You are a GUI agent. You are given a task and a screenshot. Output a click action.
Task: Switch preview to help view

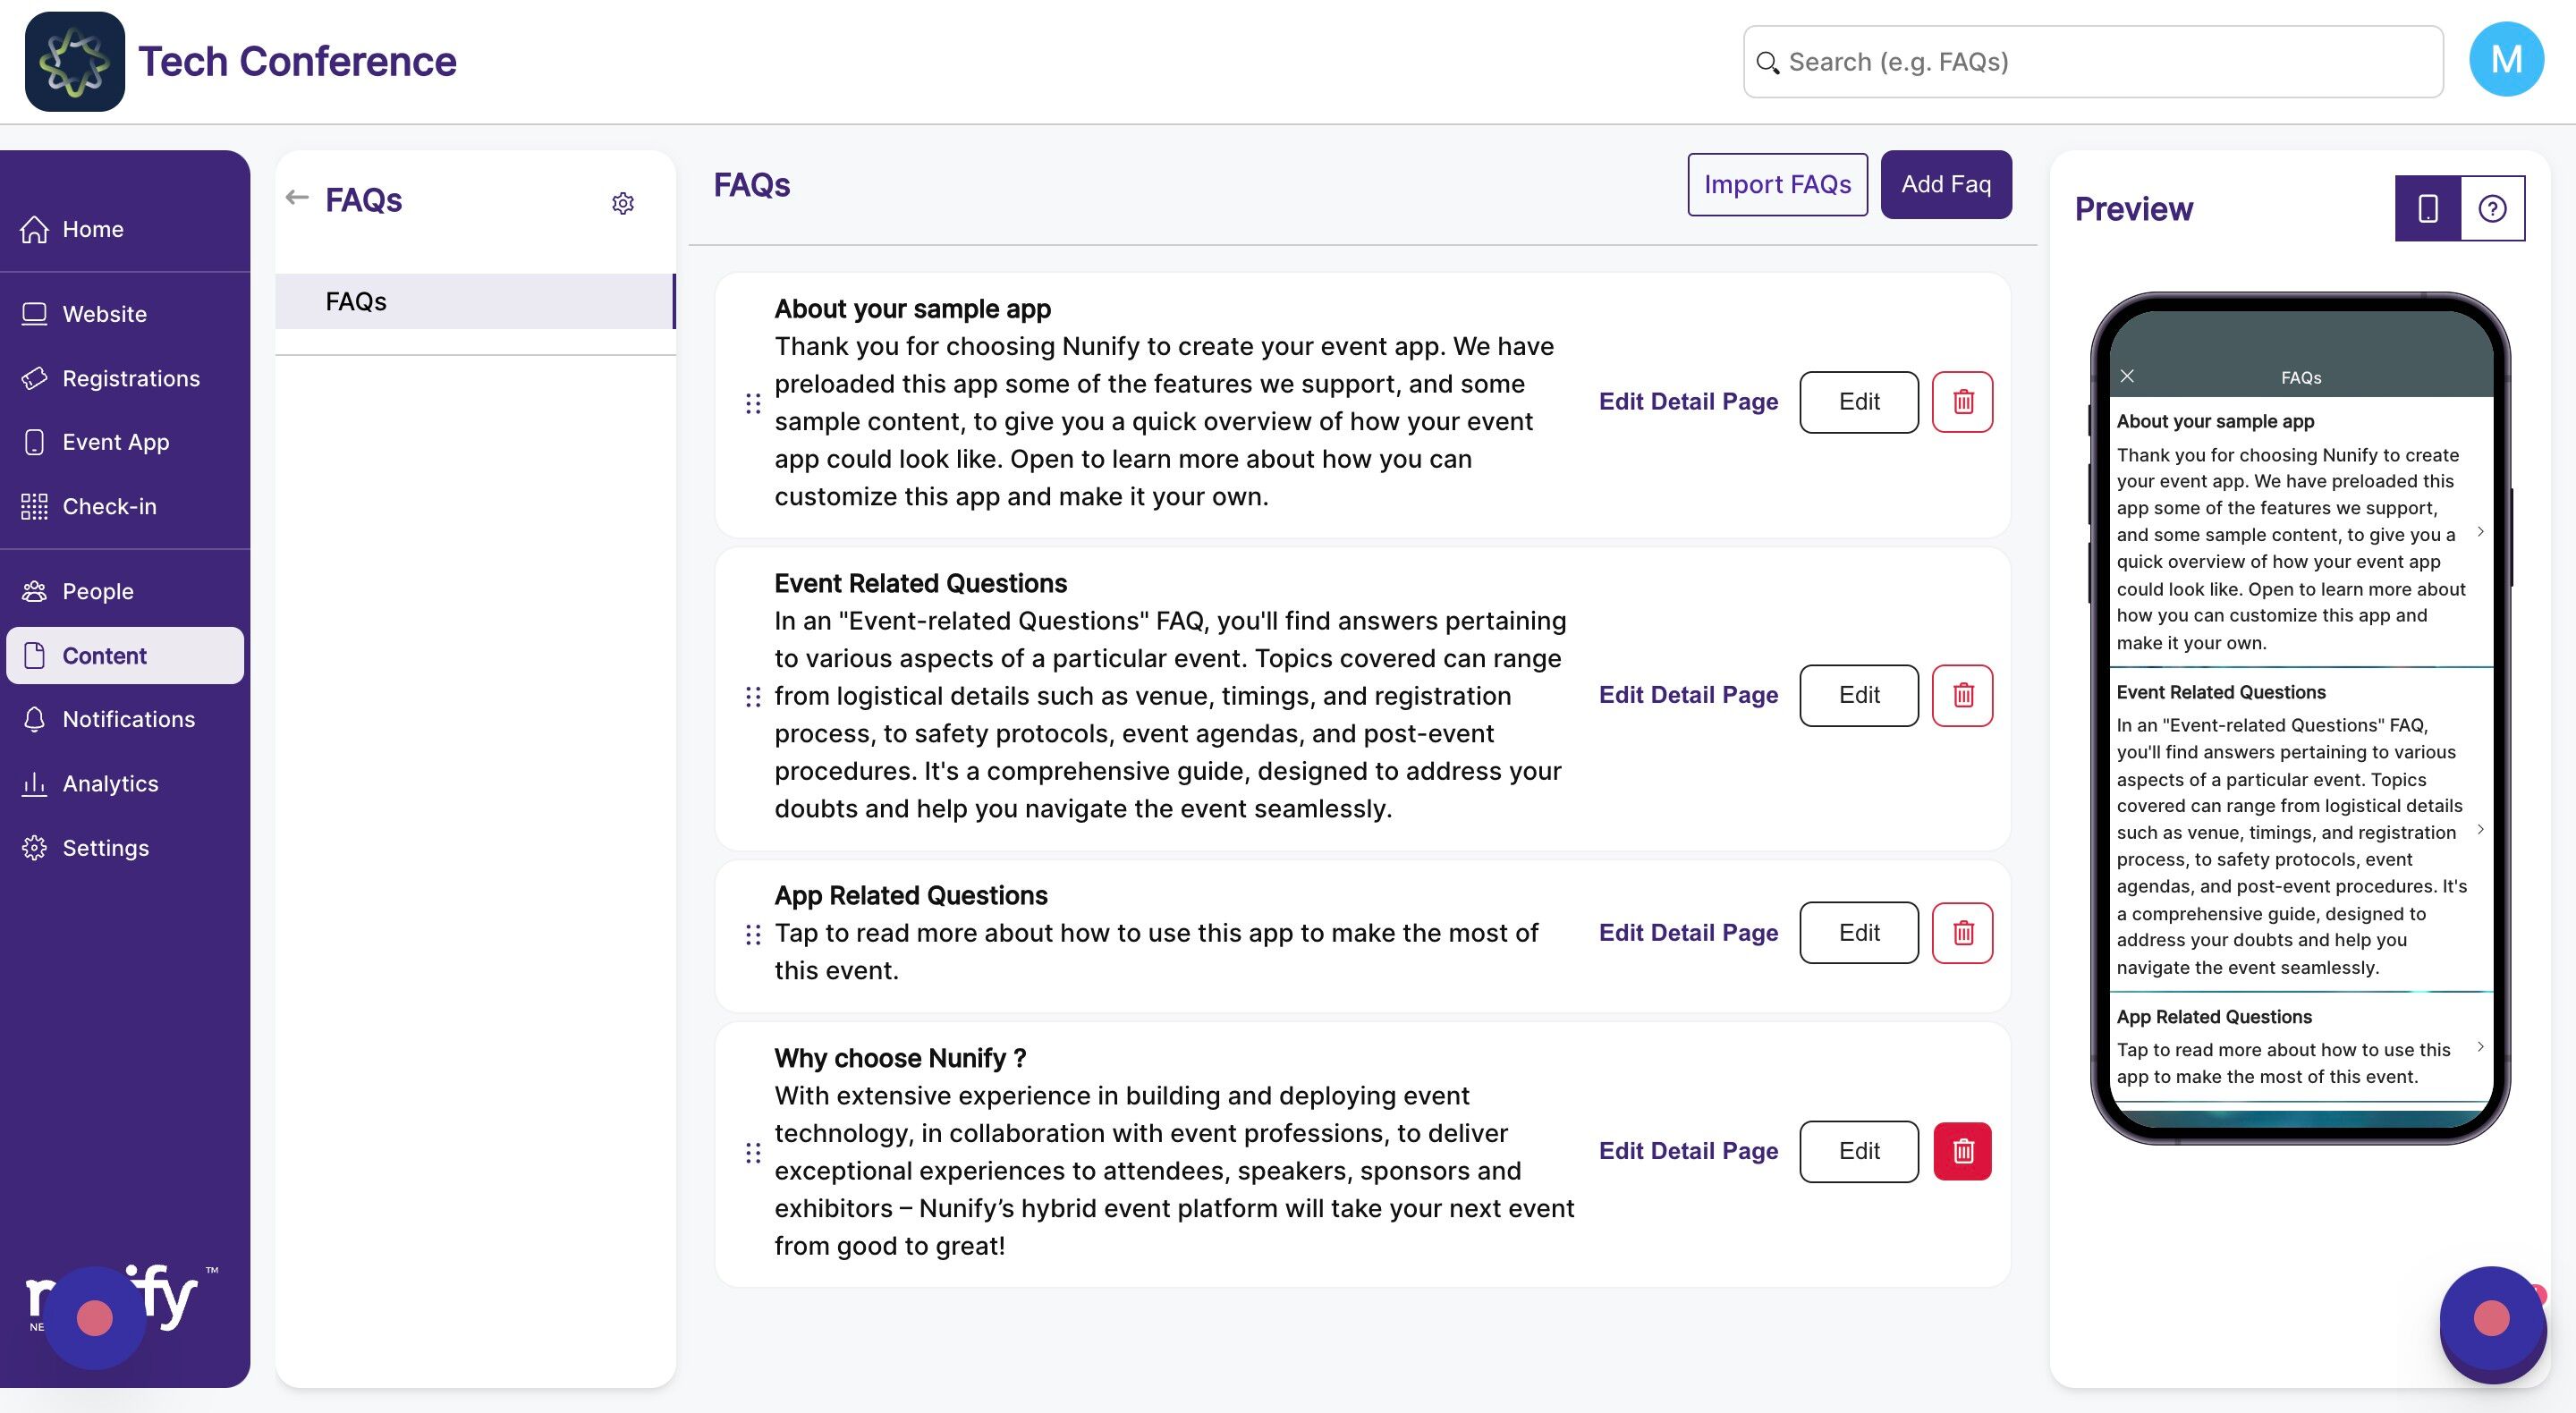[x=2492, y=208]
